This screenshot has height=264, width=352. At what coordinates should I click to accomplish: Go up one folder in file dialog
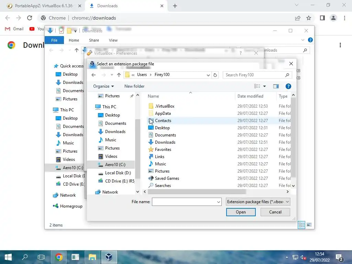(119, 75)
